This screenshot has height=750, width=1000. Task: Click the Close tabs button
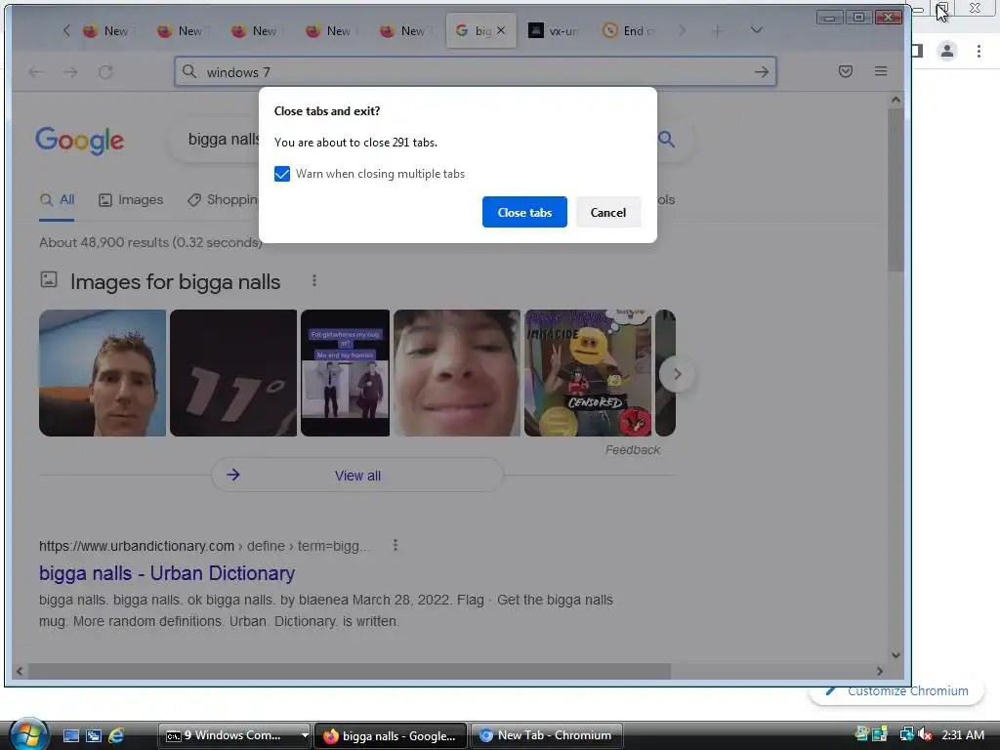(x=524, y=212)
